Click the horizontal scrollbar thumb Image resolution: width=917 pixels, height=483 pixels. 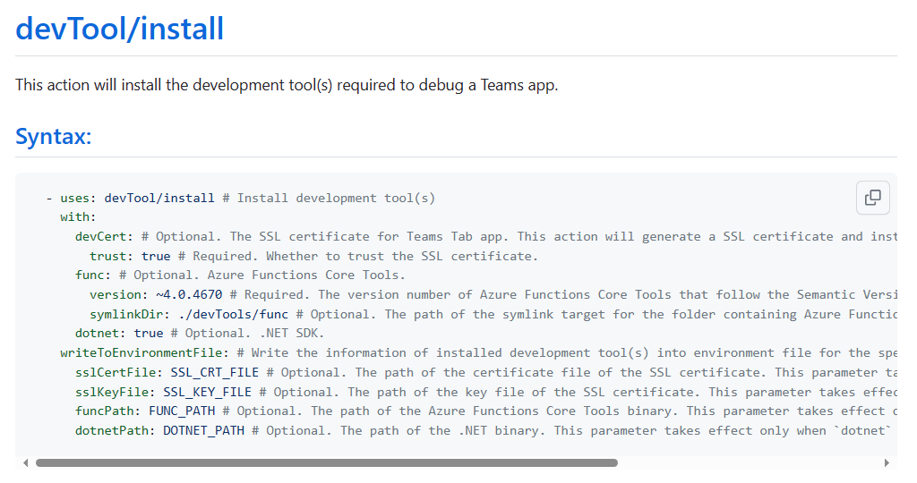coord(326,462)
